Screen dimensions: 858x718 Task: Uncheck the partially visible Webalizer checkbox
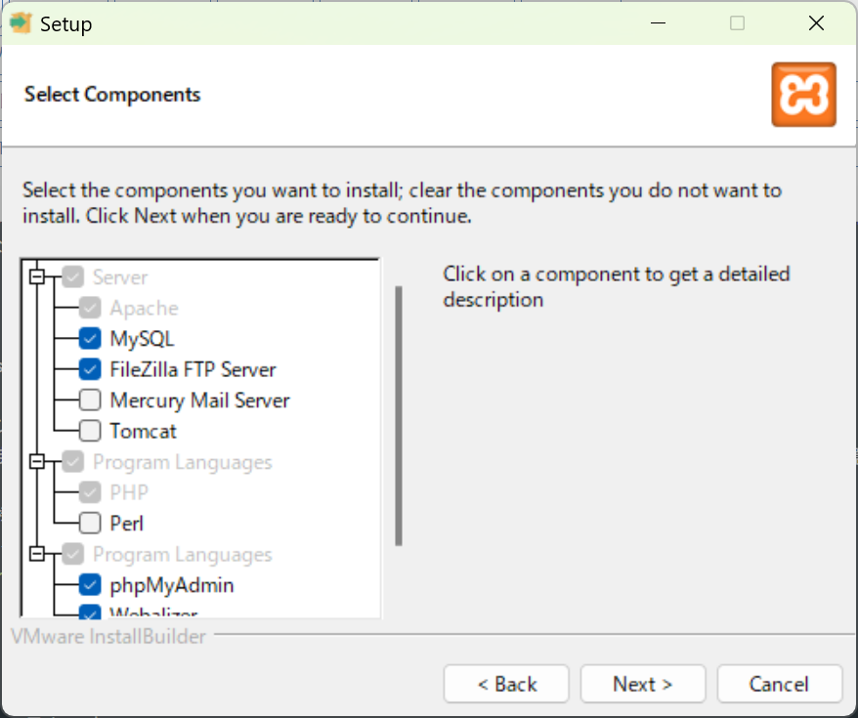(x=90, y=612)
